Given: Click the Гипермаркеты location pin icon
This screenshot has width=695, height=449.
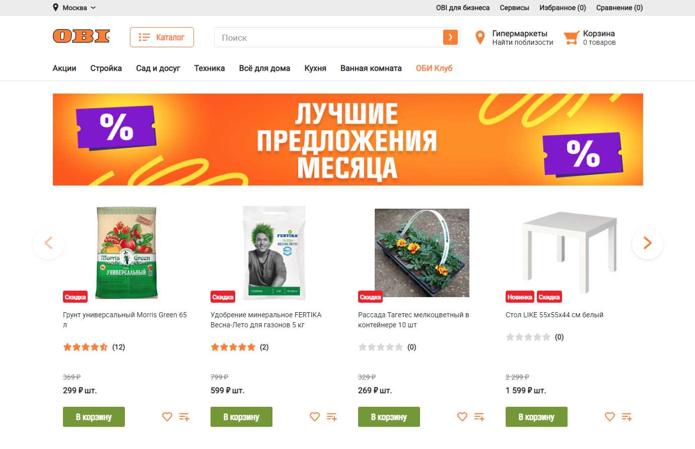Looking at the screenshot, I should click(480, 37).
